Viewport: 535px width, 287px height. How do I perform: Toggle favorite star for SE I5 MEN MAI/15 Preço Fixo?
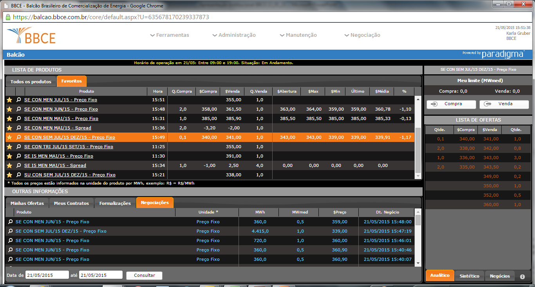click(9, 156)
